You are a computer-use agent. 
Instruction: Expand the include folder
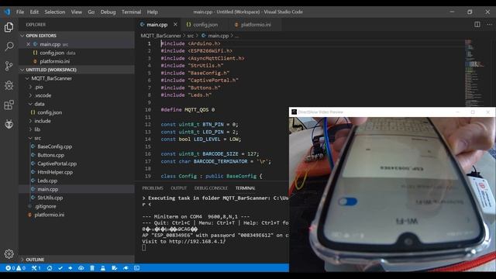point(43,121)
